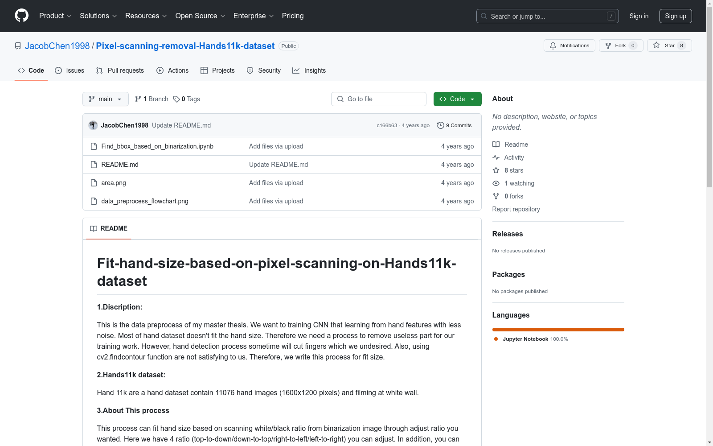Screen dimensions: 713x446
Task: Open commit hash c166b63
Action: tap(387, 125)
